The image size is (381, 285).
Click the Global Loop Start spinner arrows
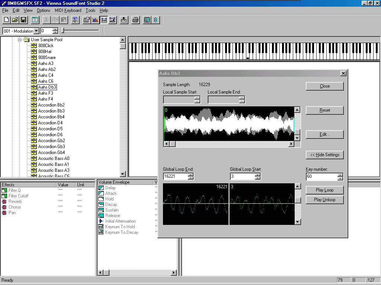pyautogui.click(x=258, y=176)
